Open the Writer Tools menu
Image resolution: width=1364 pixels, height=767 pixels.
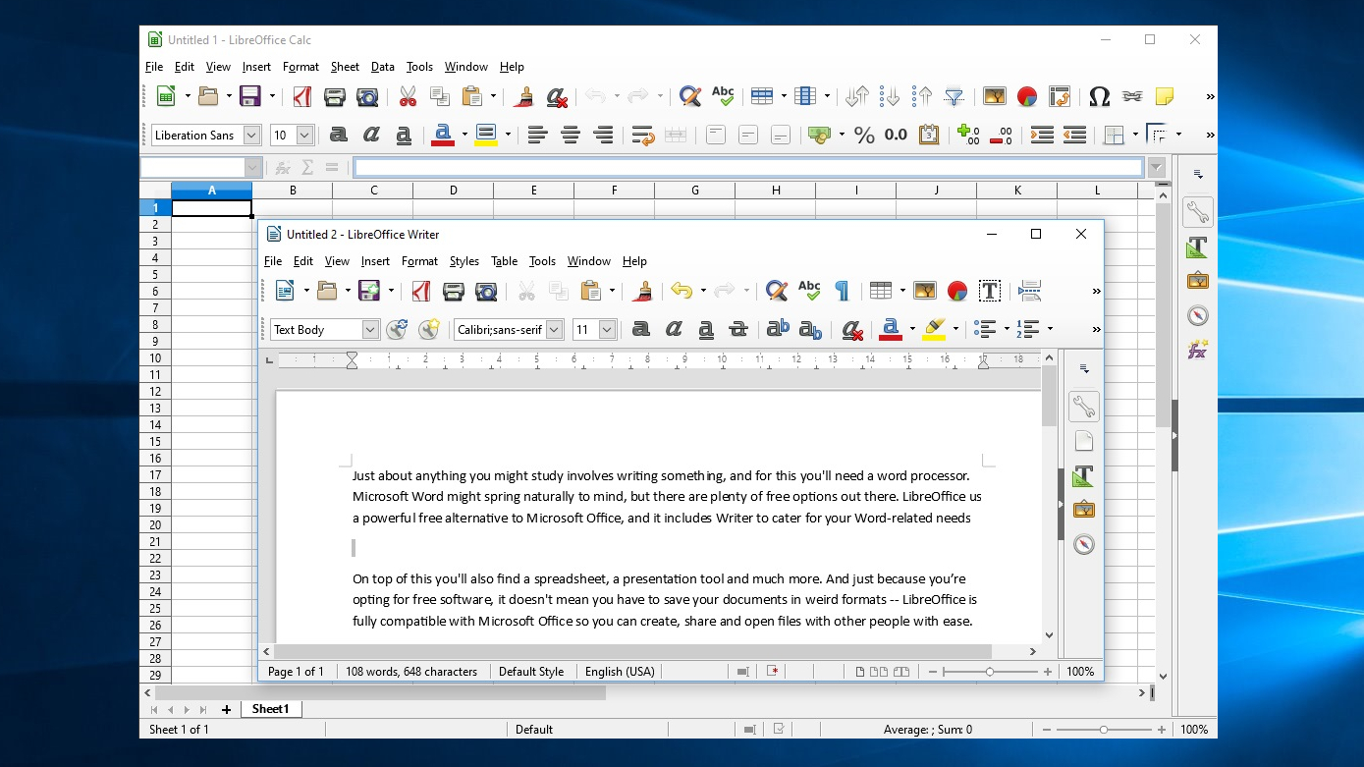click(x=542, y=261)
